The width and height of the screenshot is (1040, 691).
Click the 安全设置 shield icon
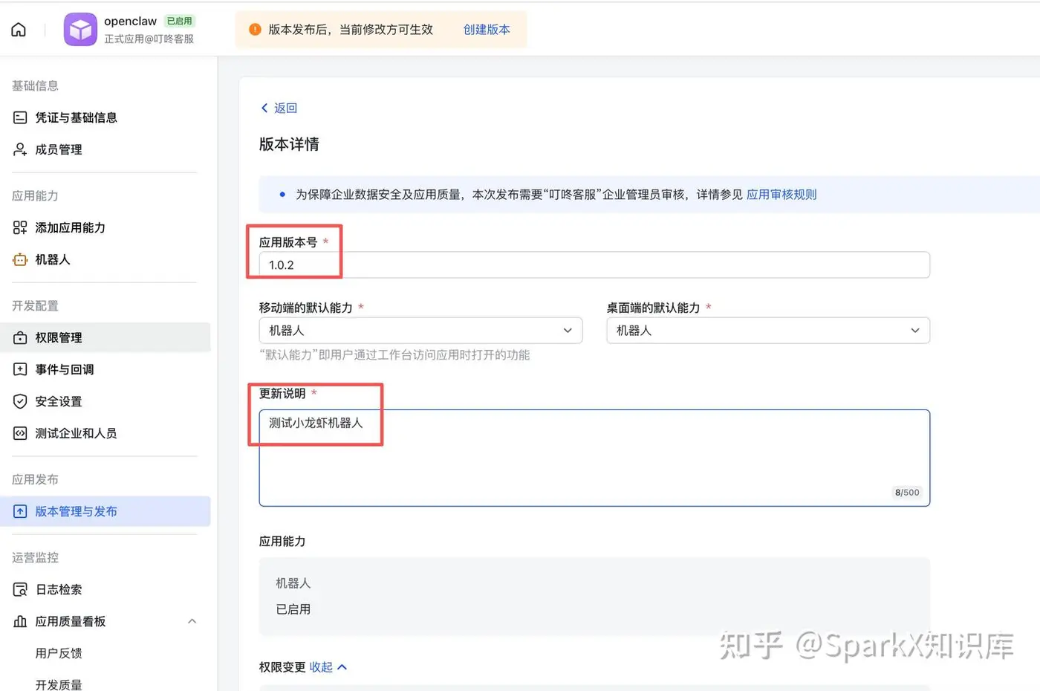tap(20, 401)
